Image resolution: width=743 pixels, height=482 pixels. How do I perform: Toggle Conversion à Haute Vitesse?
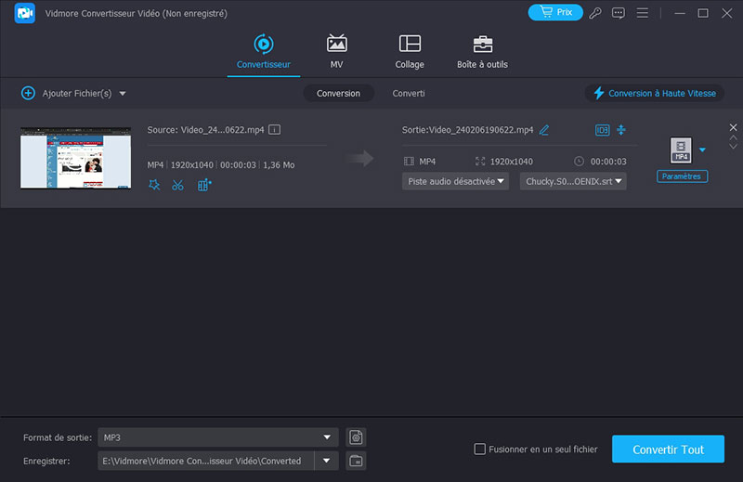[655, 94]
